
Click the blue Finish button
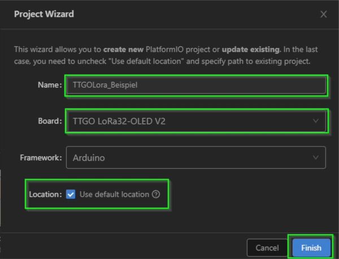pos(311,248)
